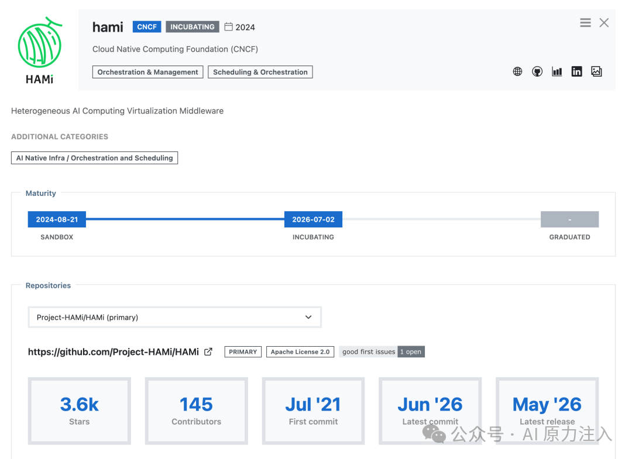Select the Scheduling & Orchestration tag

tap(260, 72)
